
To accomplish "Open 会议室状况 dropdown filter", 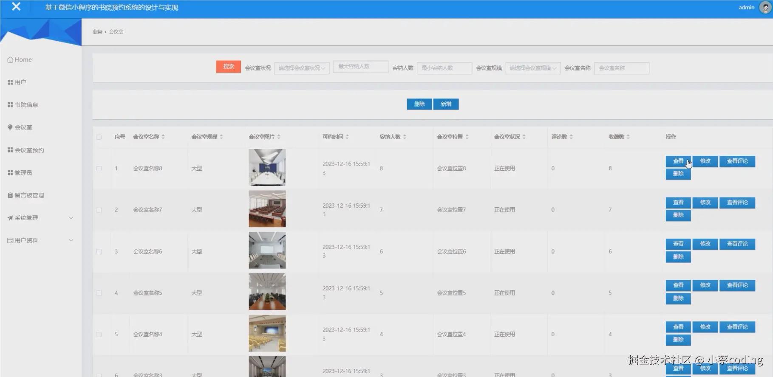I will coord(302,68).
